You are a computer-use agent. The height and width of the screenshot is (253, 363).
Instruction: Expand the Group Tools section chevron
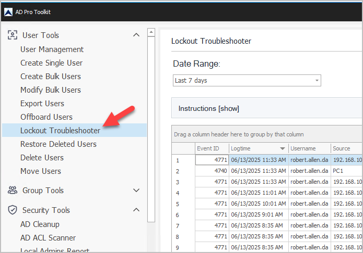coord(136,190)
